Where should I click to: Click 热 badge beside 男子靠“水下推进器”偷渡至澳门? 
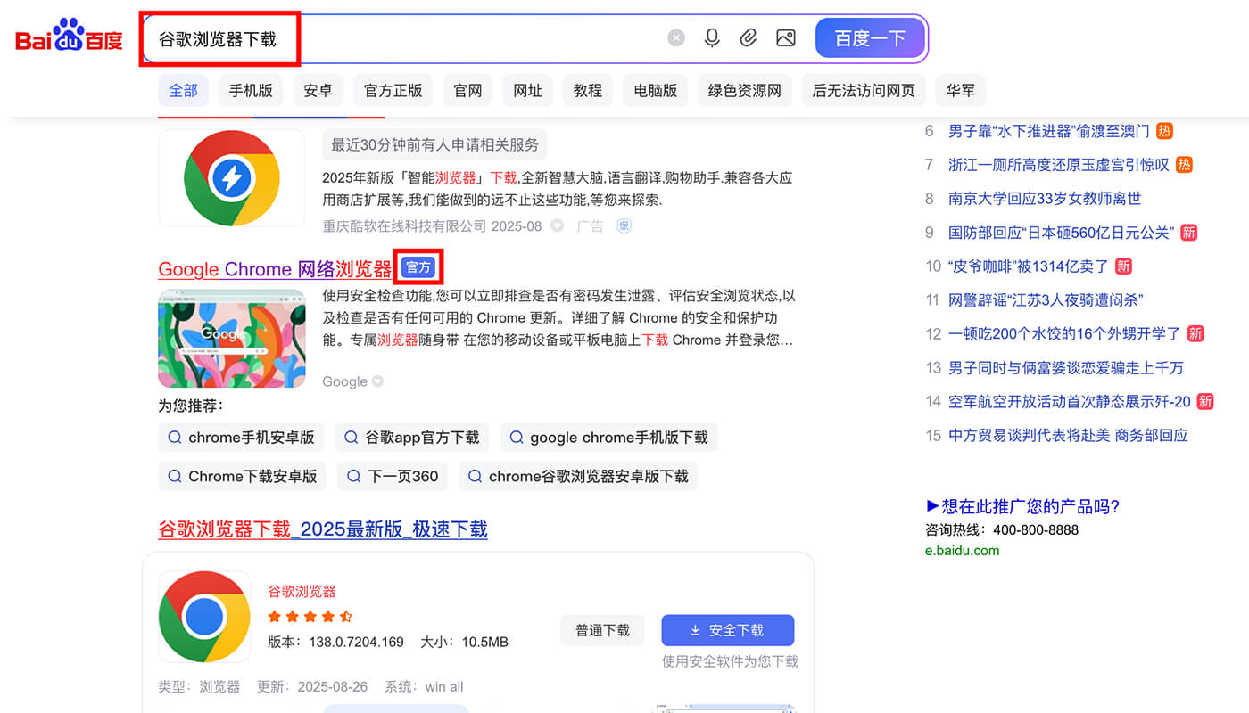coord(1164,131)
